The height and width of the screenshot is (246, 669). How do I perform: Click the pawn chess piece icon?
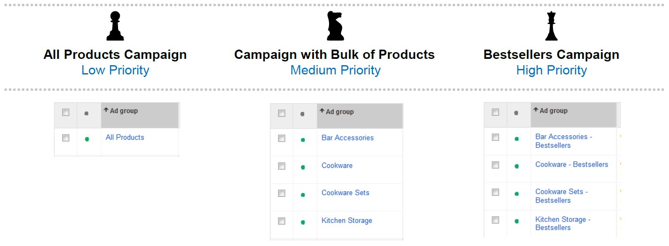point(115,26)
